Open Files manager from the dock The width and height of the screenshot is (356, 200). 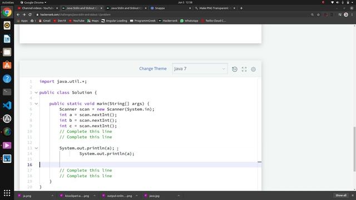[x=7, y=52]
